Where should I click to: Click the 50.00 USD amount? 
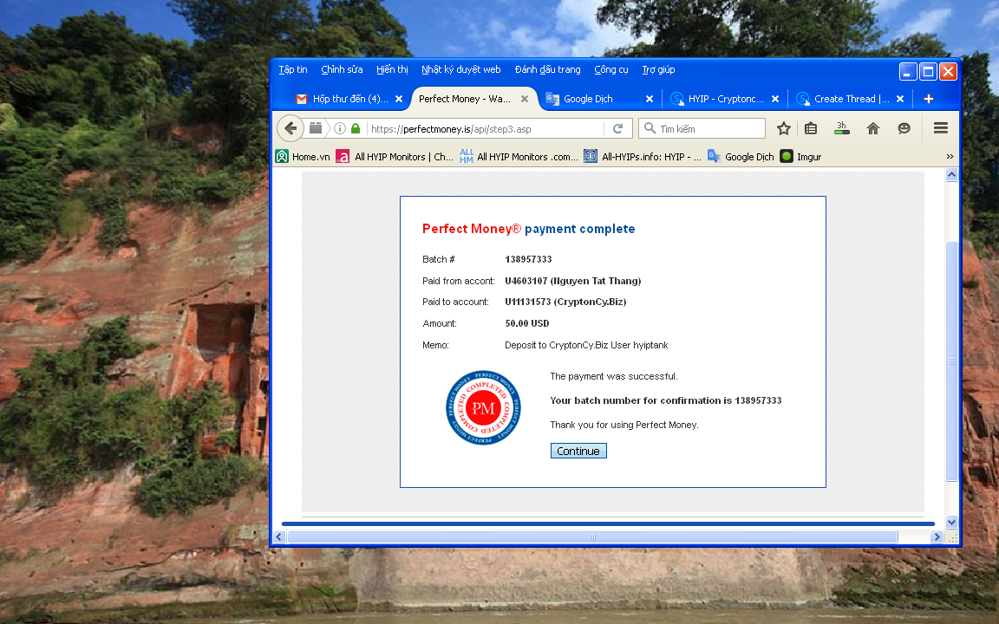527,323
